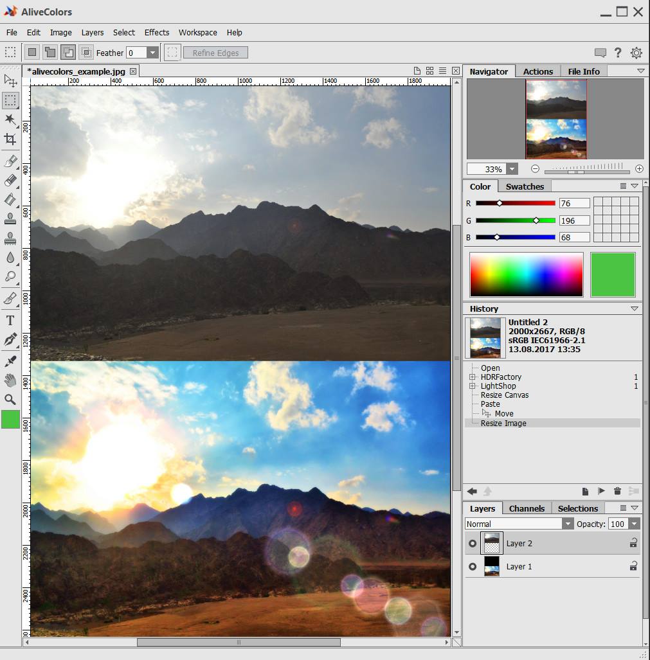The image size is (650, 660).
Task: Open the Effects menu
Action: (157, 32)
